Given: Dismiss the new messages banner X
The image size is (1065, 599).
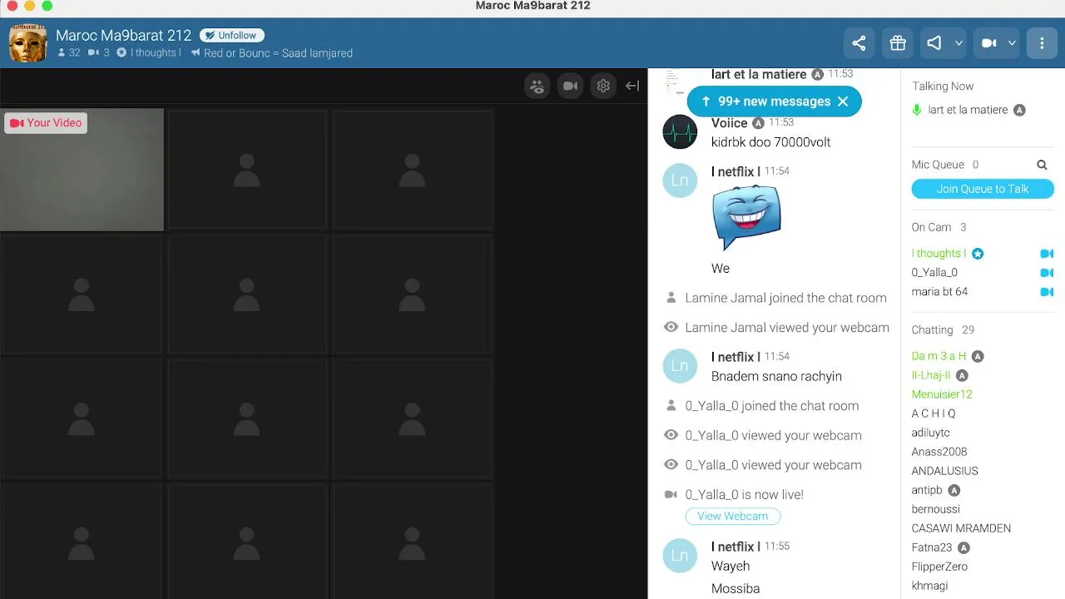Looking at the screenshot, I should [x=843, y=101].
